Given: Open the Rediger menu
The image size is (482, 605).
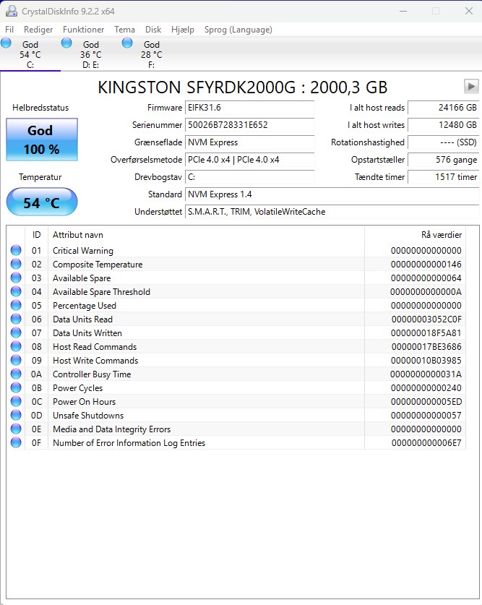Looking at the screenshot, I should [38, 30].
